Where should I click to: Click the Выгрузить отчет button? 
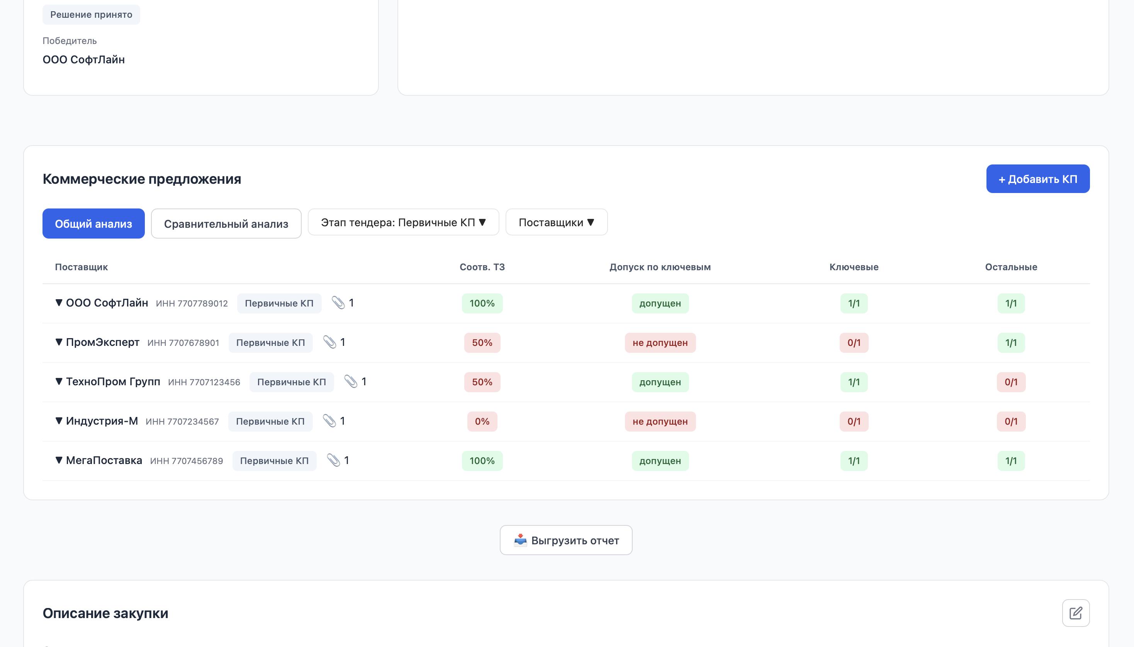pyautogui.click(x=566, y=540)
